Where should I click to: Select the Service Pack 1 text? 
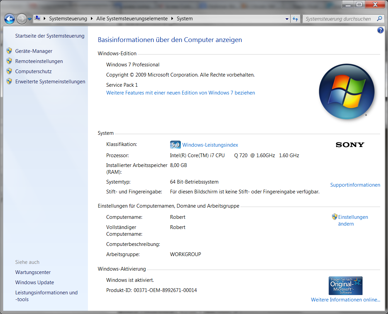[122, 85]
